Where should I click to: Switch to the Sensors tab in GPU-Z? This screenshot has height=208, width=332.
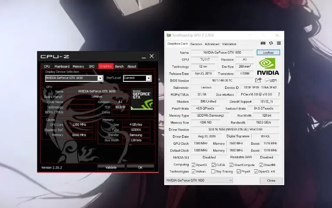click(x=196, y=44)
